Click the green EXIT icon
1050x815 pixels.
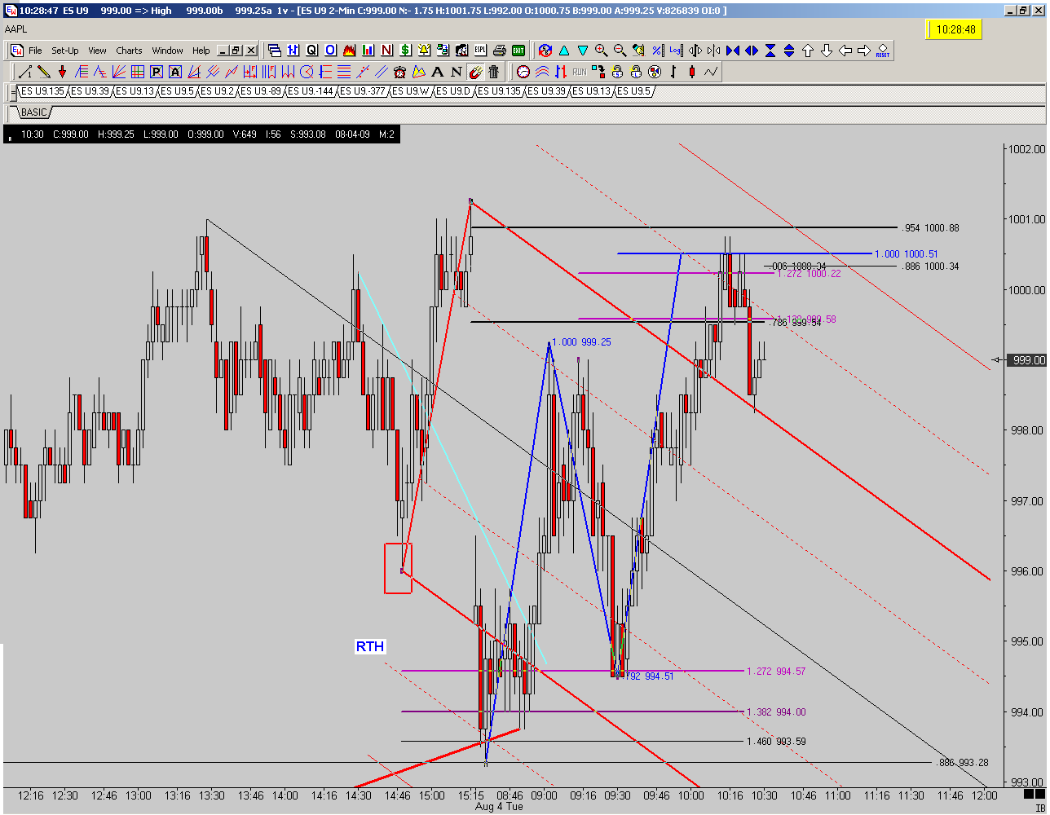[518, 51]
